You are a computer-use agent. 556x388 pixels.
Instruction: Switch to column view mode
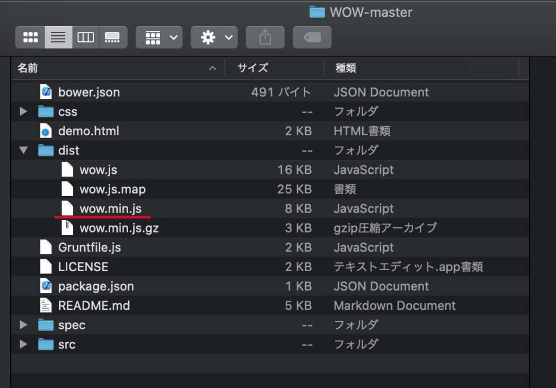[x=85, y=37]
